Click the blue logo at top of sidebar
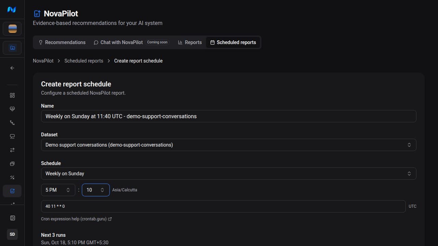This screenshot has width=438, height=246. 12,10
